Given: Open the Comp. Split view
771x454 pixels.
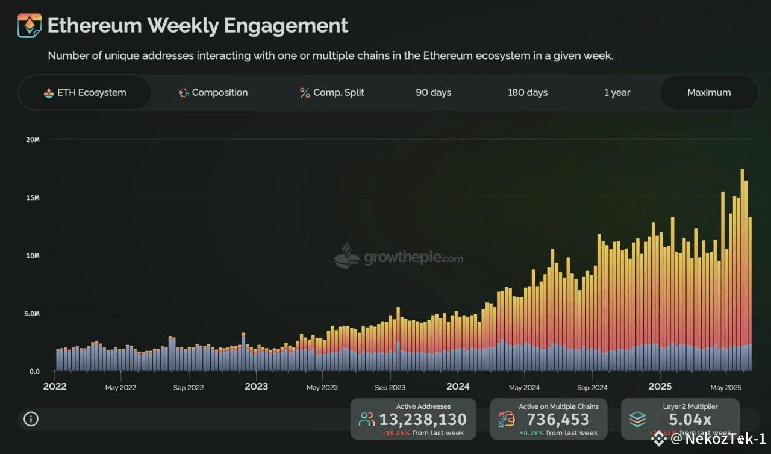Looking at the screenshot, I should point(332,93).
